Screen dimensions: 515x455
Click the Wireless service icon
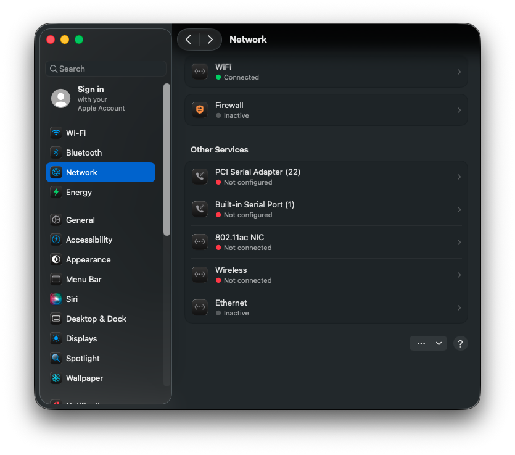(x=200, y=275)
